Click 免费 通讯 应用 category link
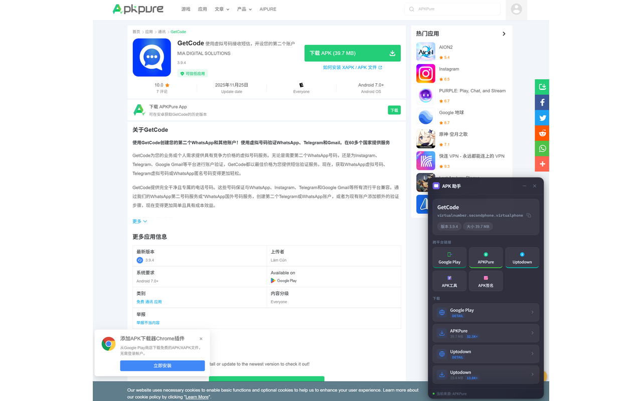Screen dimensions: 642x401 point(149,302)
